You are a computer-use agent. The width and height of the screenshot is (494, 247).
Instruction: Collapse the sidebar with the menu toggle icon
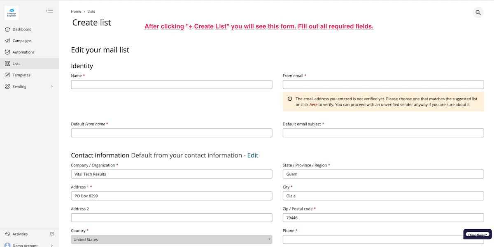(49, 11)
